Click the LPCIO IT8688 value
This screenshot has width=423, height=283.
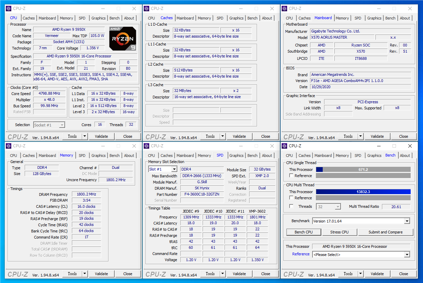(361, 58)
